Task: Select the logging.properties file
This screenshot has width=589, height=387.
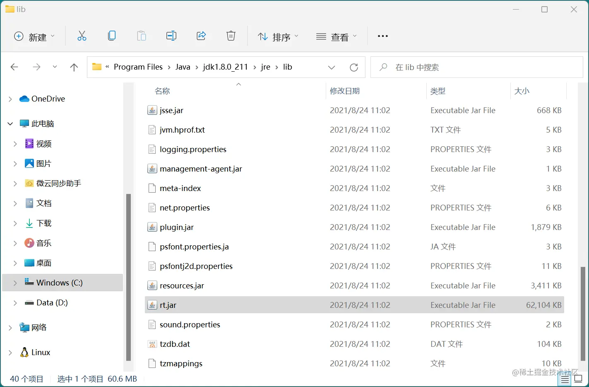Action: [193, 149]
